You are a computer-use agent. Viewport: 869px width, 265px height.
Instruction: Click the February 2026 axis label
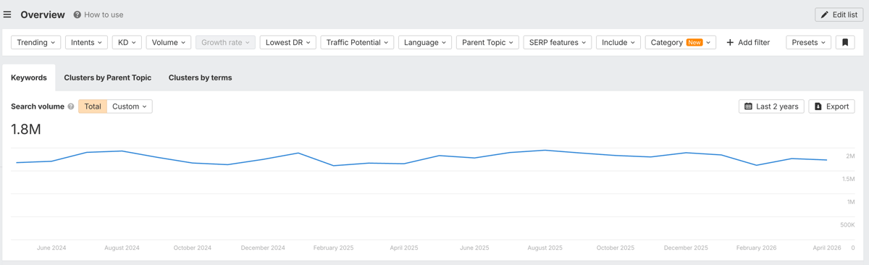pyautogui.click(x=756, y=248)
